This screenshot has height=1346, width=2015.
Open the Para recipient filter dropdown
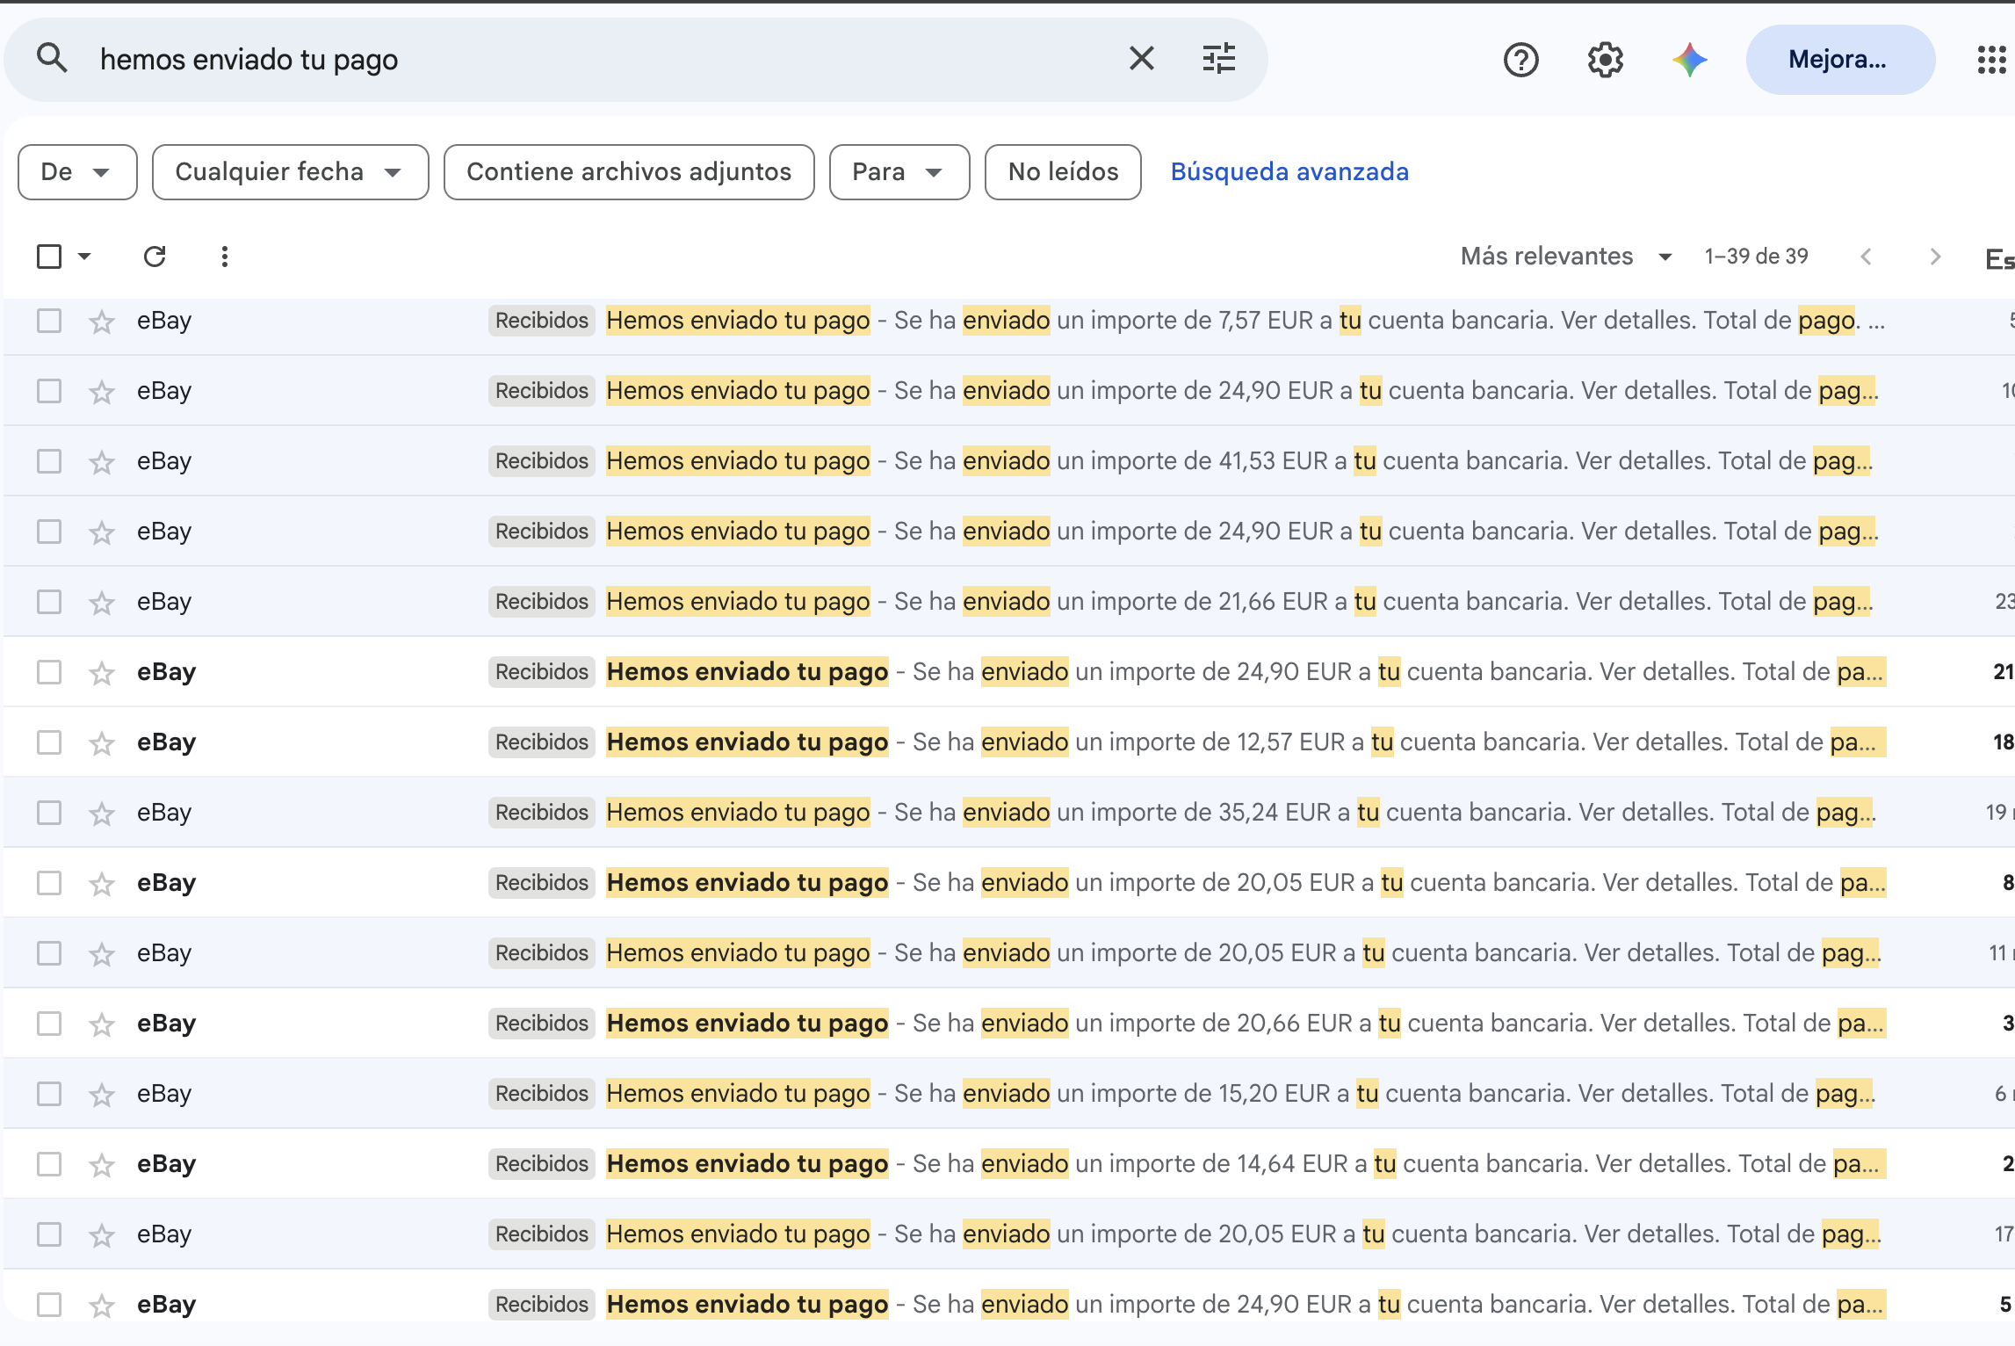point(899,172)
